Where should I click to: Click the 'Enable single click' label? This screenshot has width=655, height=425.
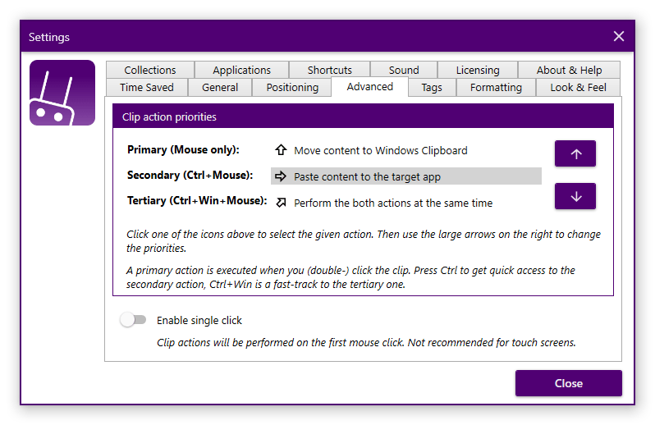pos(199,320)
